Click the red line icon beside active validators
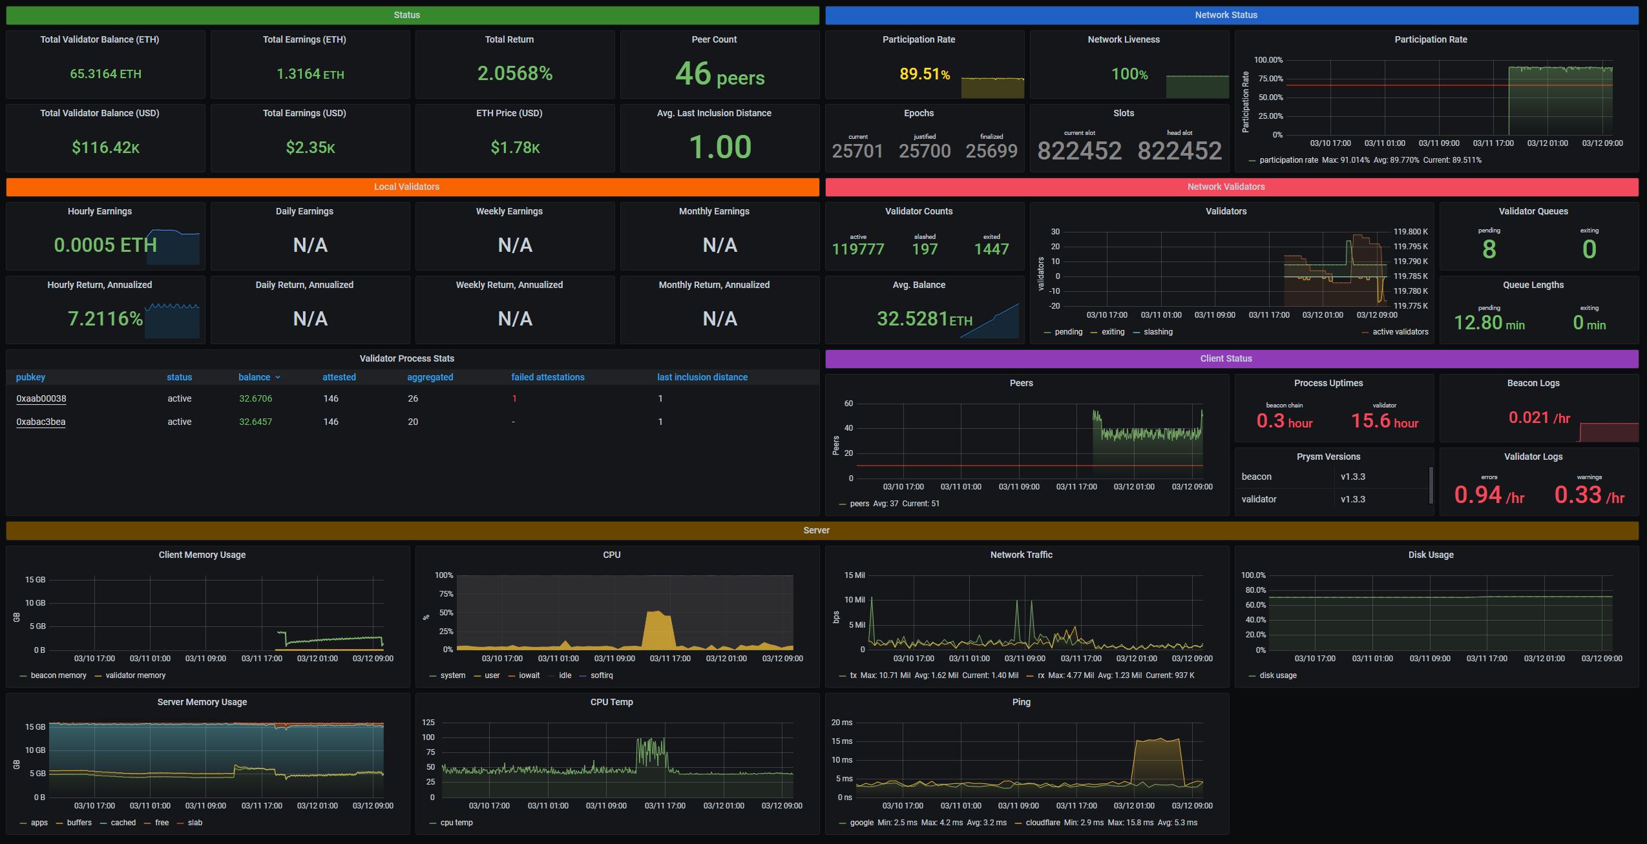 [x=1365, y=332]
